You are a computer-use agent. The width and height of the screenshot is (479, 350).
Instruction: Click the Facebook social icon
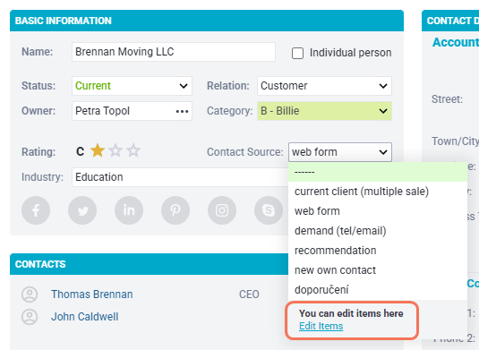click(36, 210)
